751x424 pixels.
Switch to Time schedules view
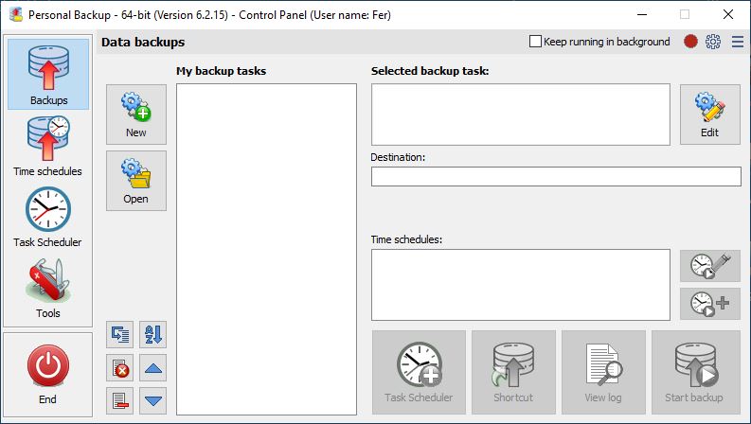48,146
